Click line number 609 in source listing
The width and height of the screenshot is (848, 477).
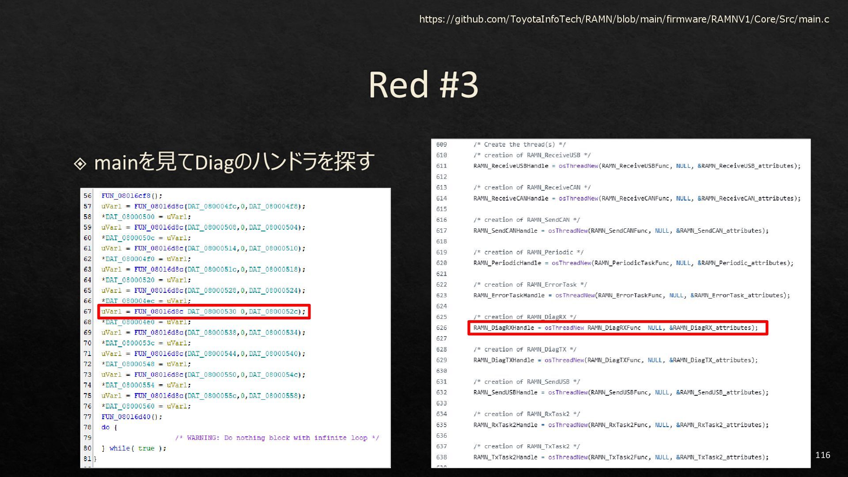[441, 144]
